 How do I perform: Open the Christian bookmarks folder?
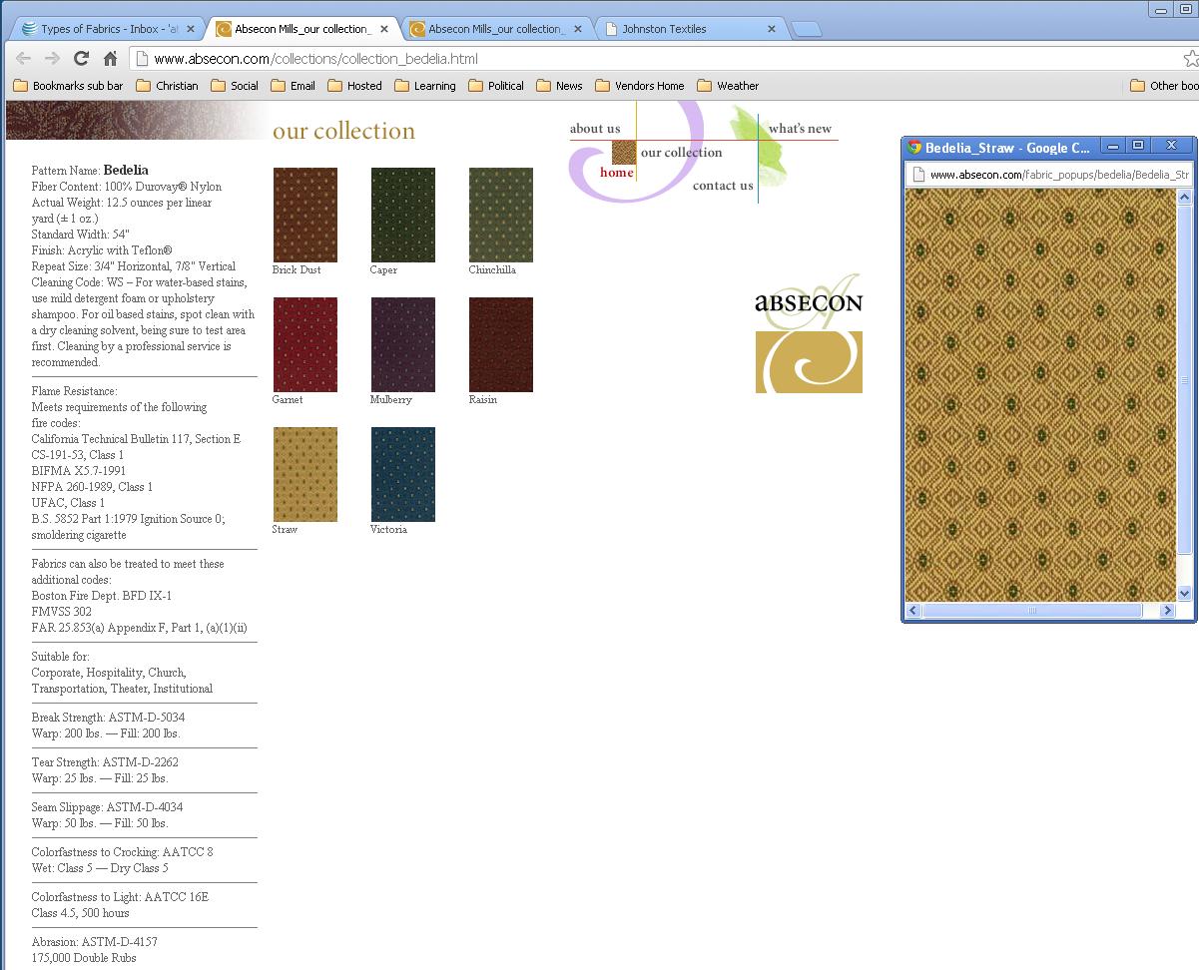click(167, 86)
